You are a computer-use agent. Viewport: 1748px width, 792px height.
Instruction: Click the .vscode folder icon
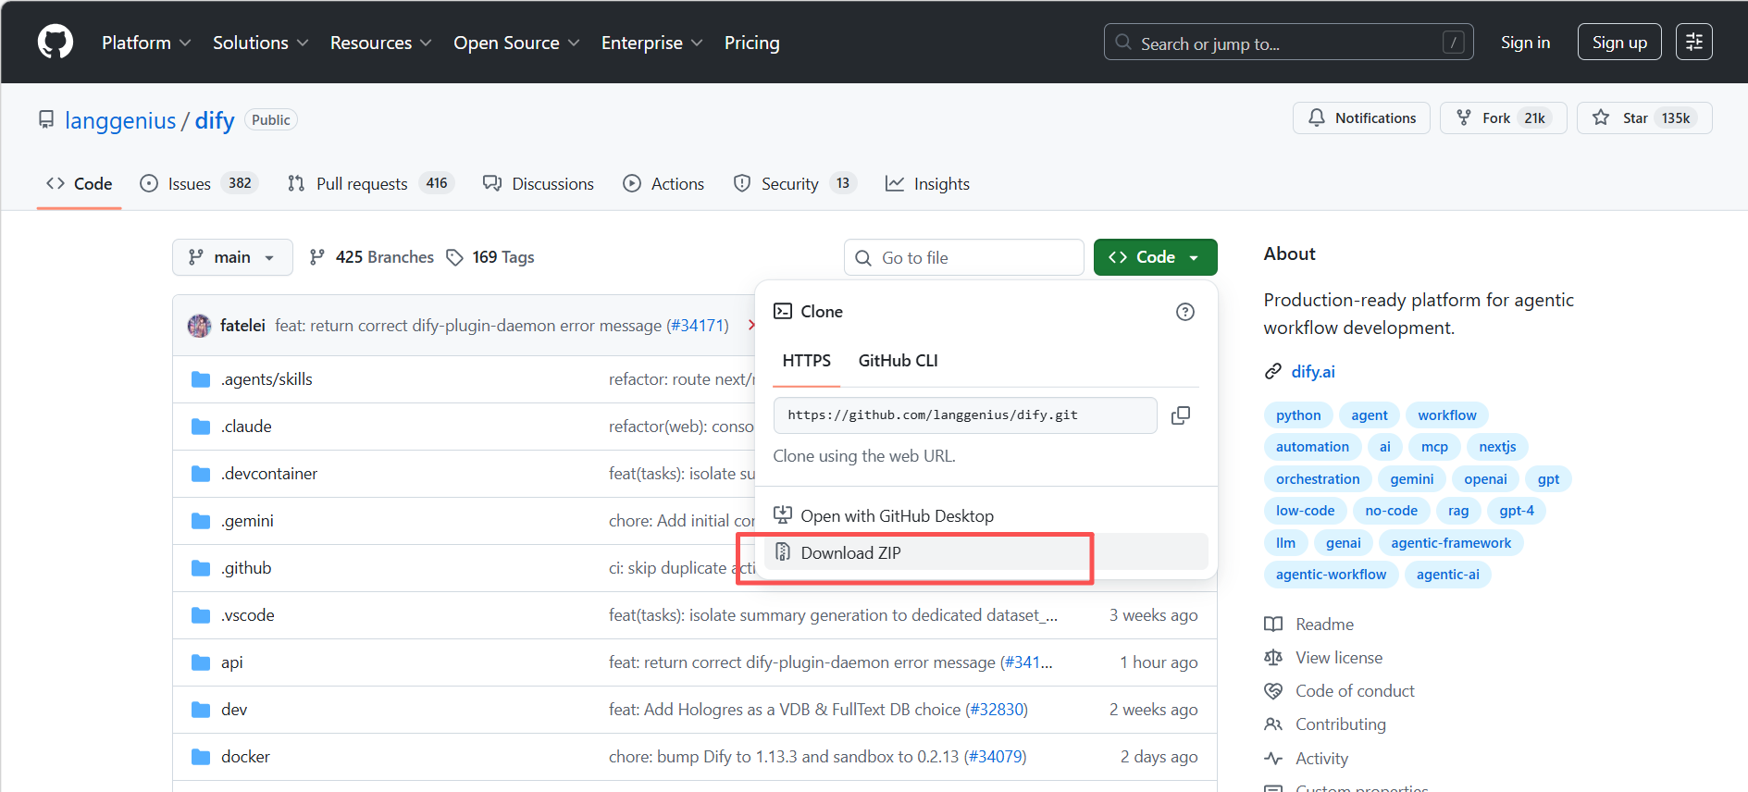(201, 615)
